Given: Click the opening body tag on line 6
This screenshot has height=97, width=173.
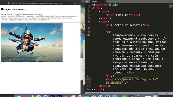Looking at the screenshot, I should [x=104, y=22].
